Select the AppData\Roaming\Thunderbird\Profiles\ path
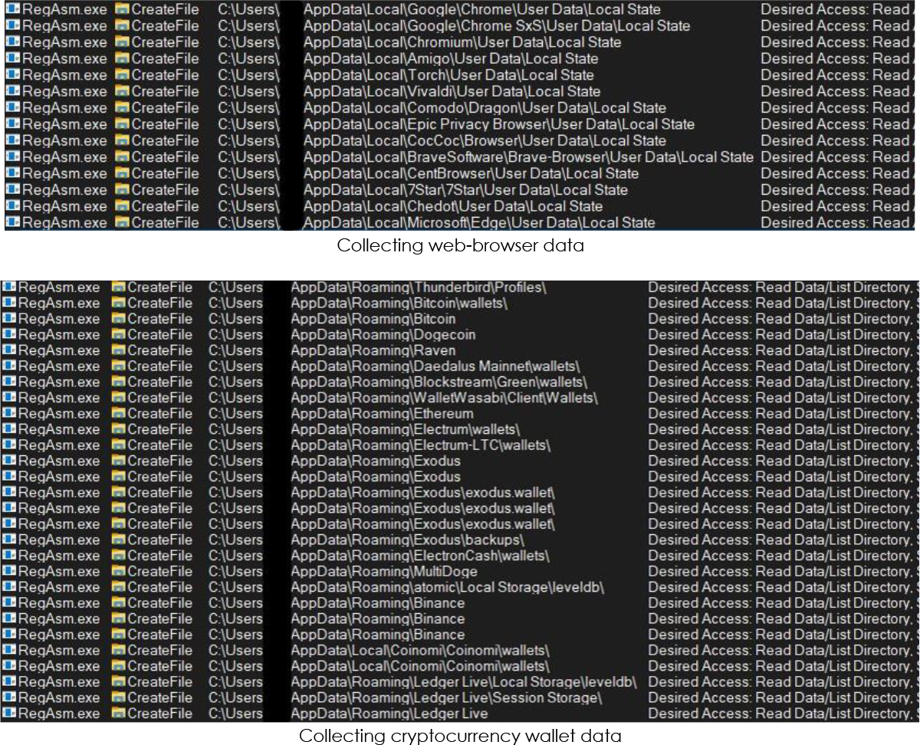This screenshot has height=745, width=920. tap(419, 287)
